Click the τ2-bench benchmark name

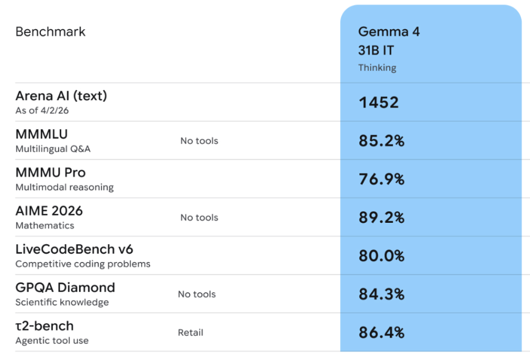pos(44,326)
